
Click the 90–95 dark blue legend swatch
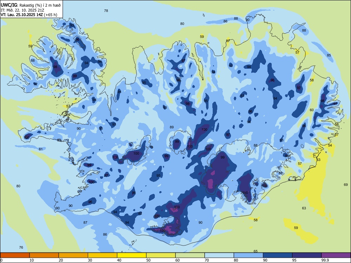click(x=278, y=255)
